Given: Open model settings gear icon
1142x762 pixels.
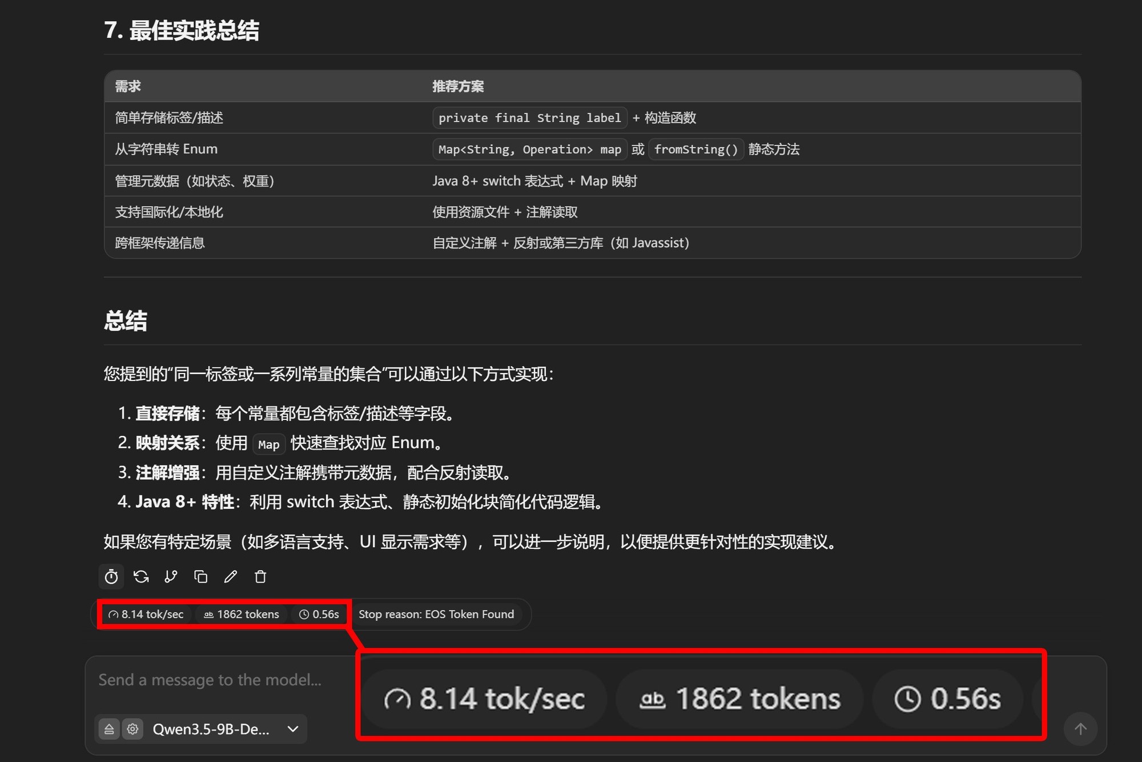Looking at the screenshot, I should click(x=132, y=729).
